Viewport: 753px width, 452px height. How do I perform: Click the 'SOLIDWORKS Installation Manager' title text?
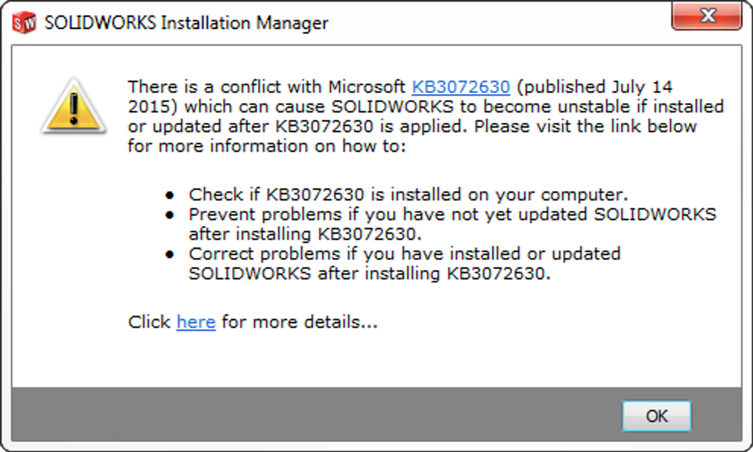pos(186,23)
